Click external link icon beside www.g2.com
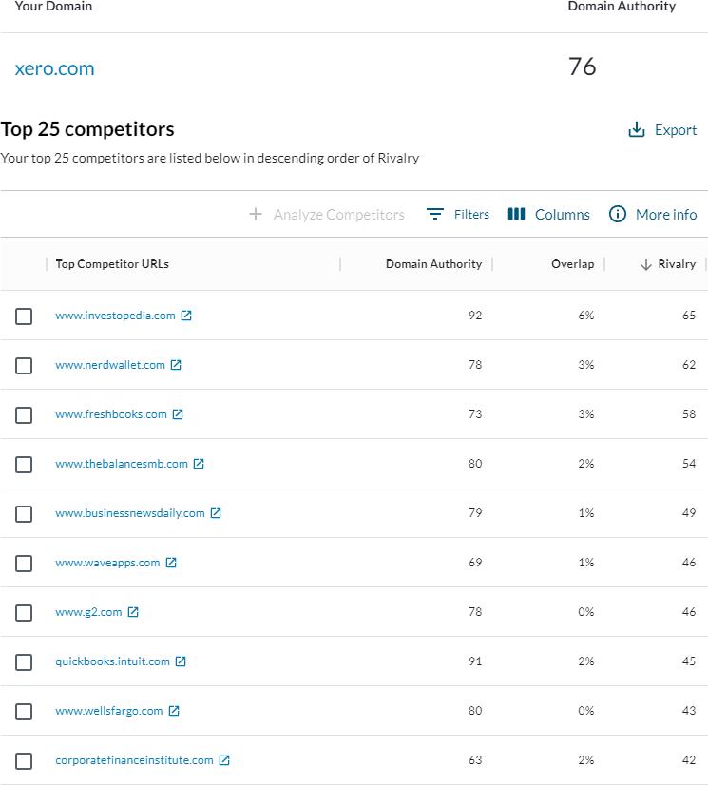708x785 pixels. tap(133, 612)
